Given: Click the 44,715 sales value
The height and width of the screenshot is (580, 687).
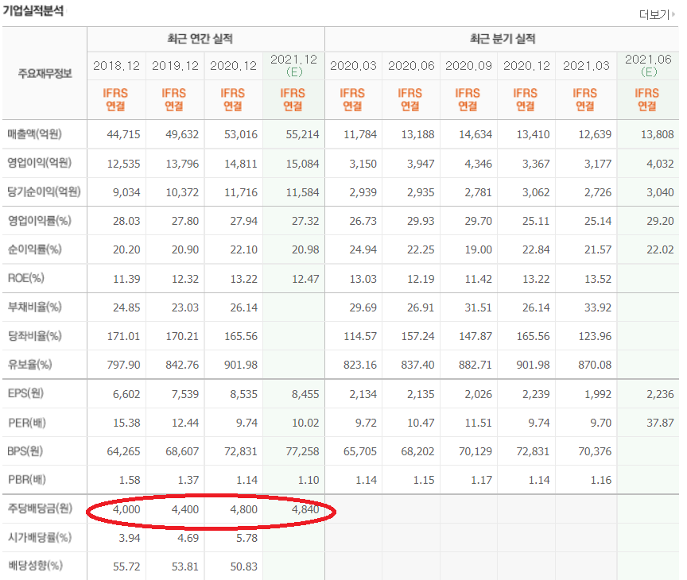Looking at the screenshot, I should [x=123, y=134].
